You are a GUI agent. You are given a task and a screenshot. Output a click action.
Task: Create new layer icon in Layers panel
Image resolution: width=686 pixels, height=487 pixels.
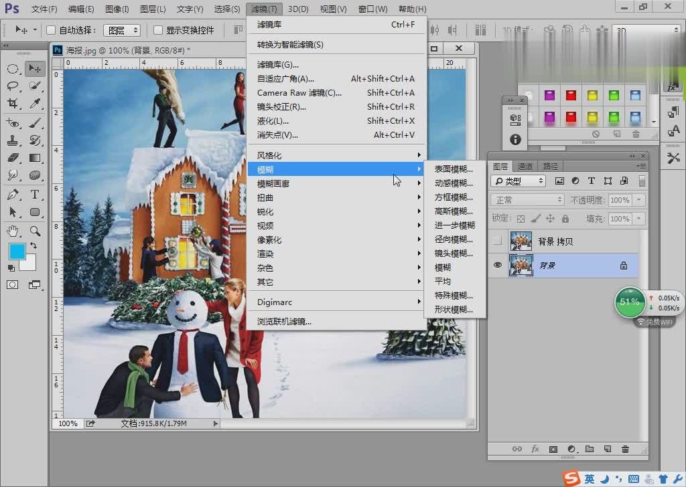[x=607, y=449]
